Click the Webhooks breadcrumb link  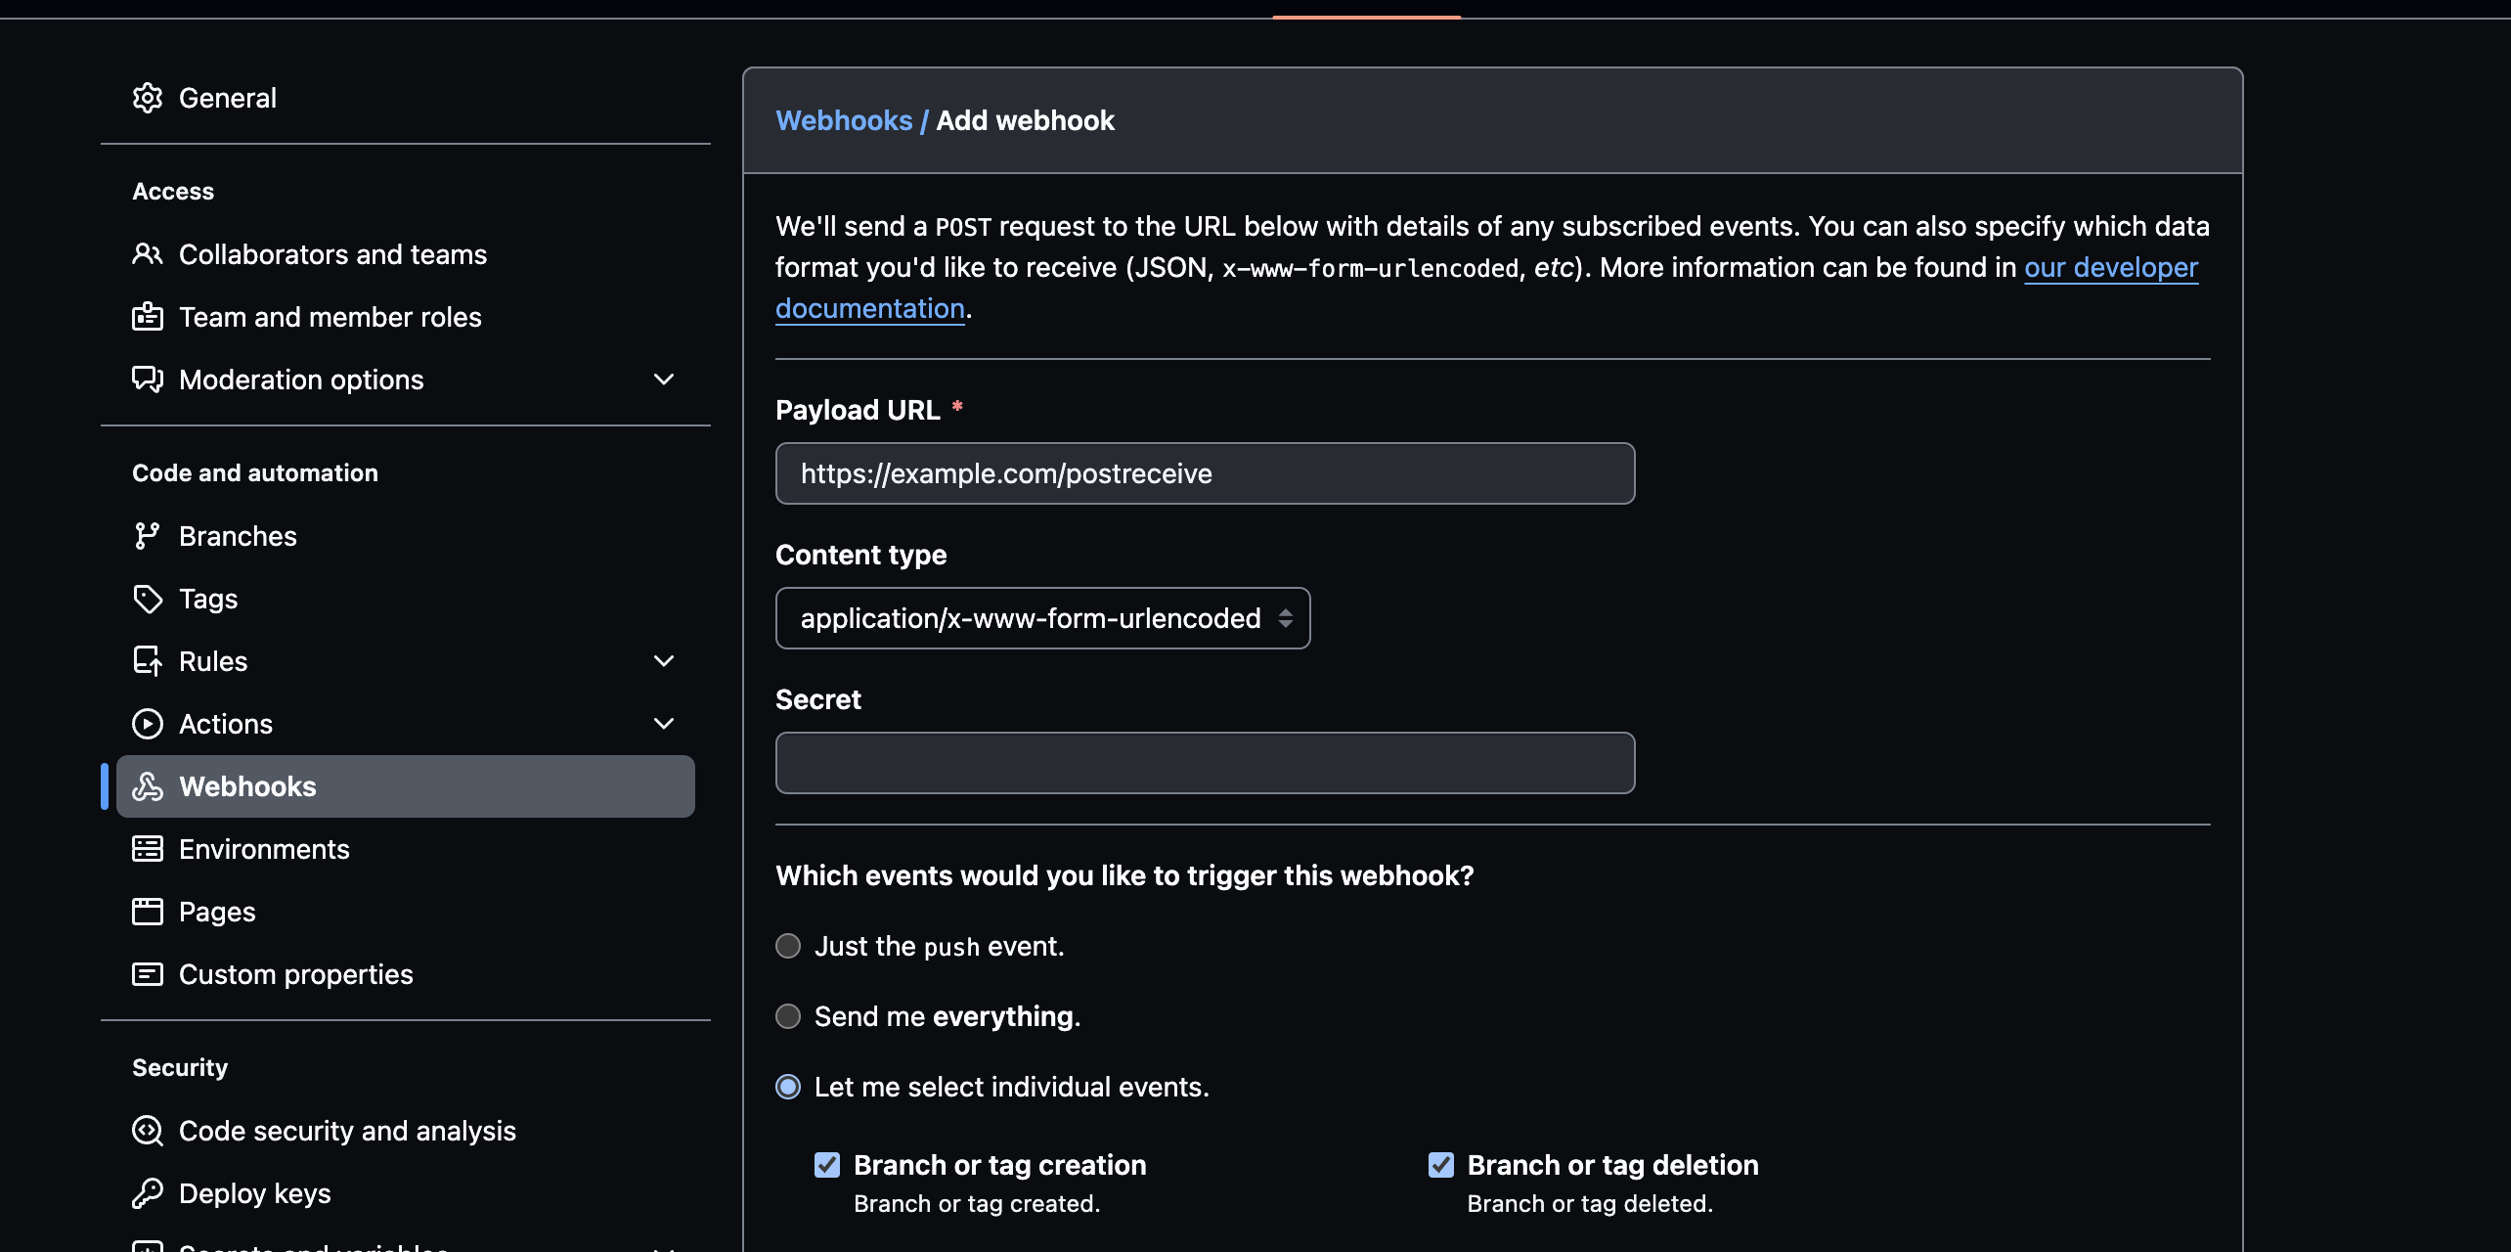point(844,120)
